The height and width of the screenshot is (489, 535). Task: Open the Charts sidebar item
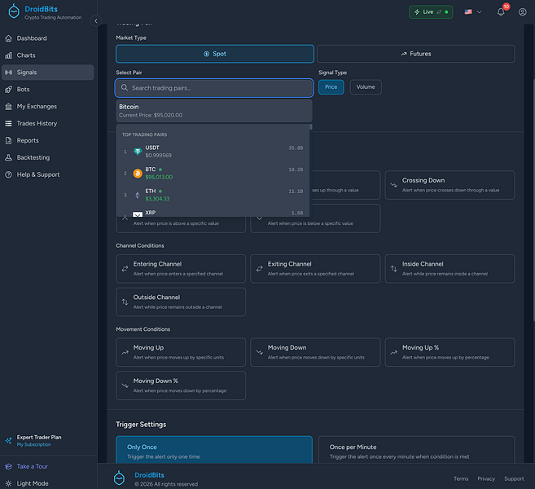pyautogui.click(x=26, y=55)
